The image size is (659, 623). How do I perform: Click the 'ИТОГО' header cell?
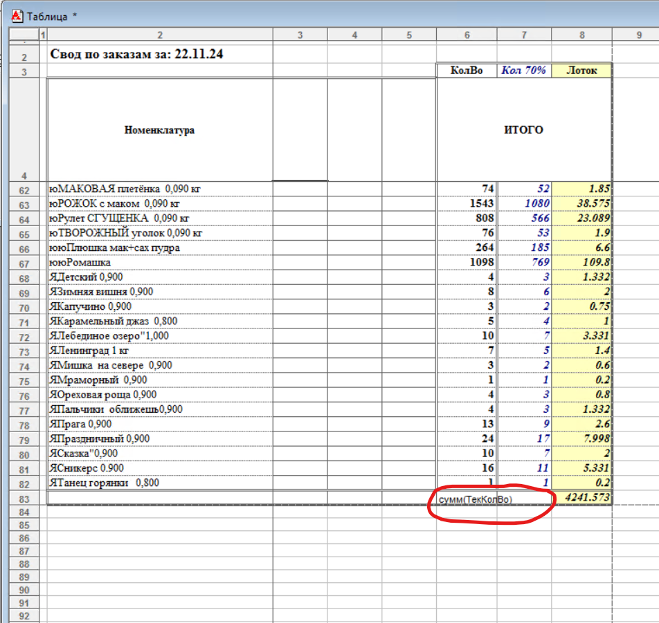[x=524, y=130]
